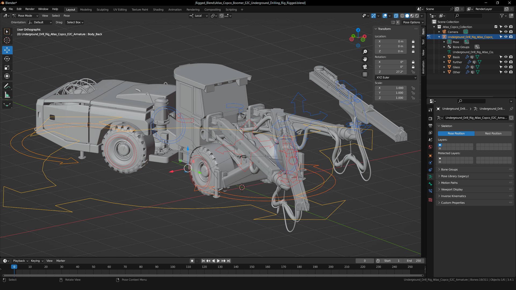Hide the Glass object in viewport

coord(506,67)
